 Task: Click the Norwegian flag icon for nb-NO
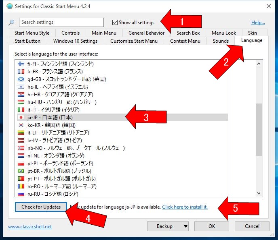[x=21, y=148]
